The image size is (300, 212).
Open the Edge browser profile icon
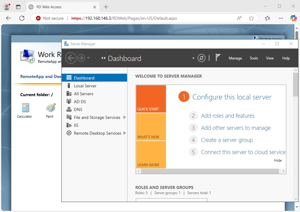pos(6,7)
